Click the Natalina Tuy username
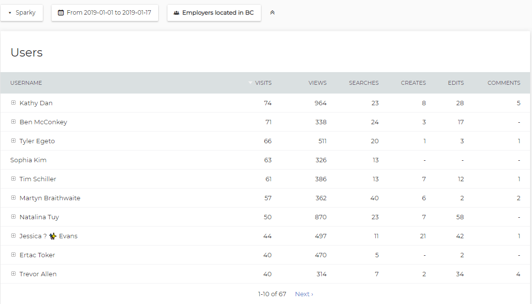Viewport: 532px width, 304px height. pos(39,217)
